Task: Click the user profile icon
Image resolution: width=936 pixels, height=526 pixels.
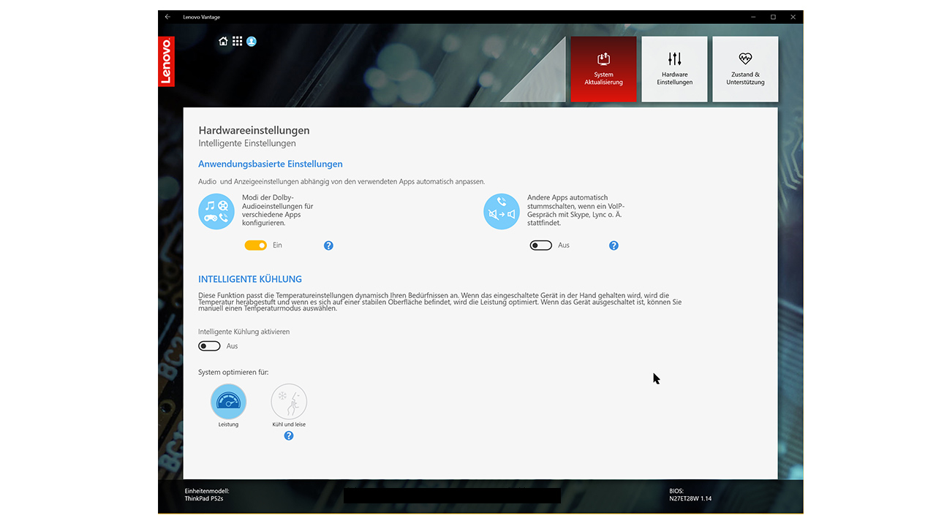Action: [252, 42]
